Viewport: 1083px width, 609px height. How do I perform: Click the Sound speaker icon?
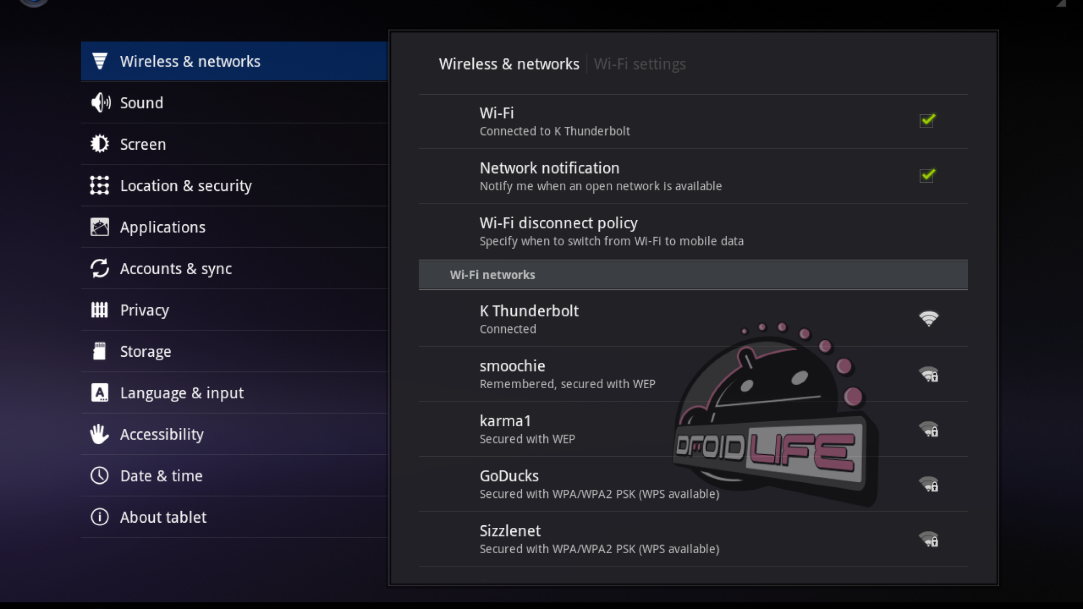[100, 103]
